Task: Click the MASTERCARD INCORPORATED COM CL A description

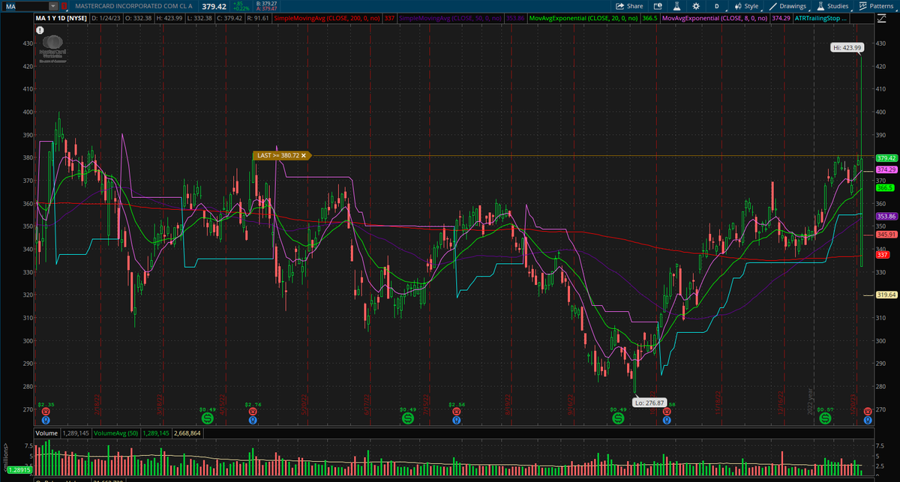Action: coord(134,6)
